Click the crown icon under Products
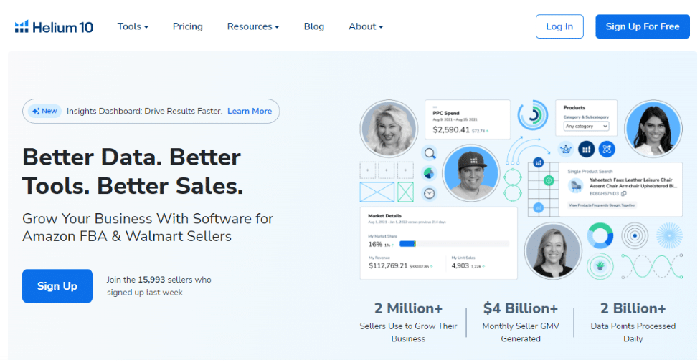This screenshot has width=700, height=362. coord(566,149)
